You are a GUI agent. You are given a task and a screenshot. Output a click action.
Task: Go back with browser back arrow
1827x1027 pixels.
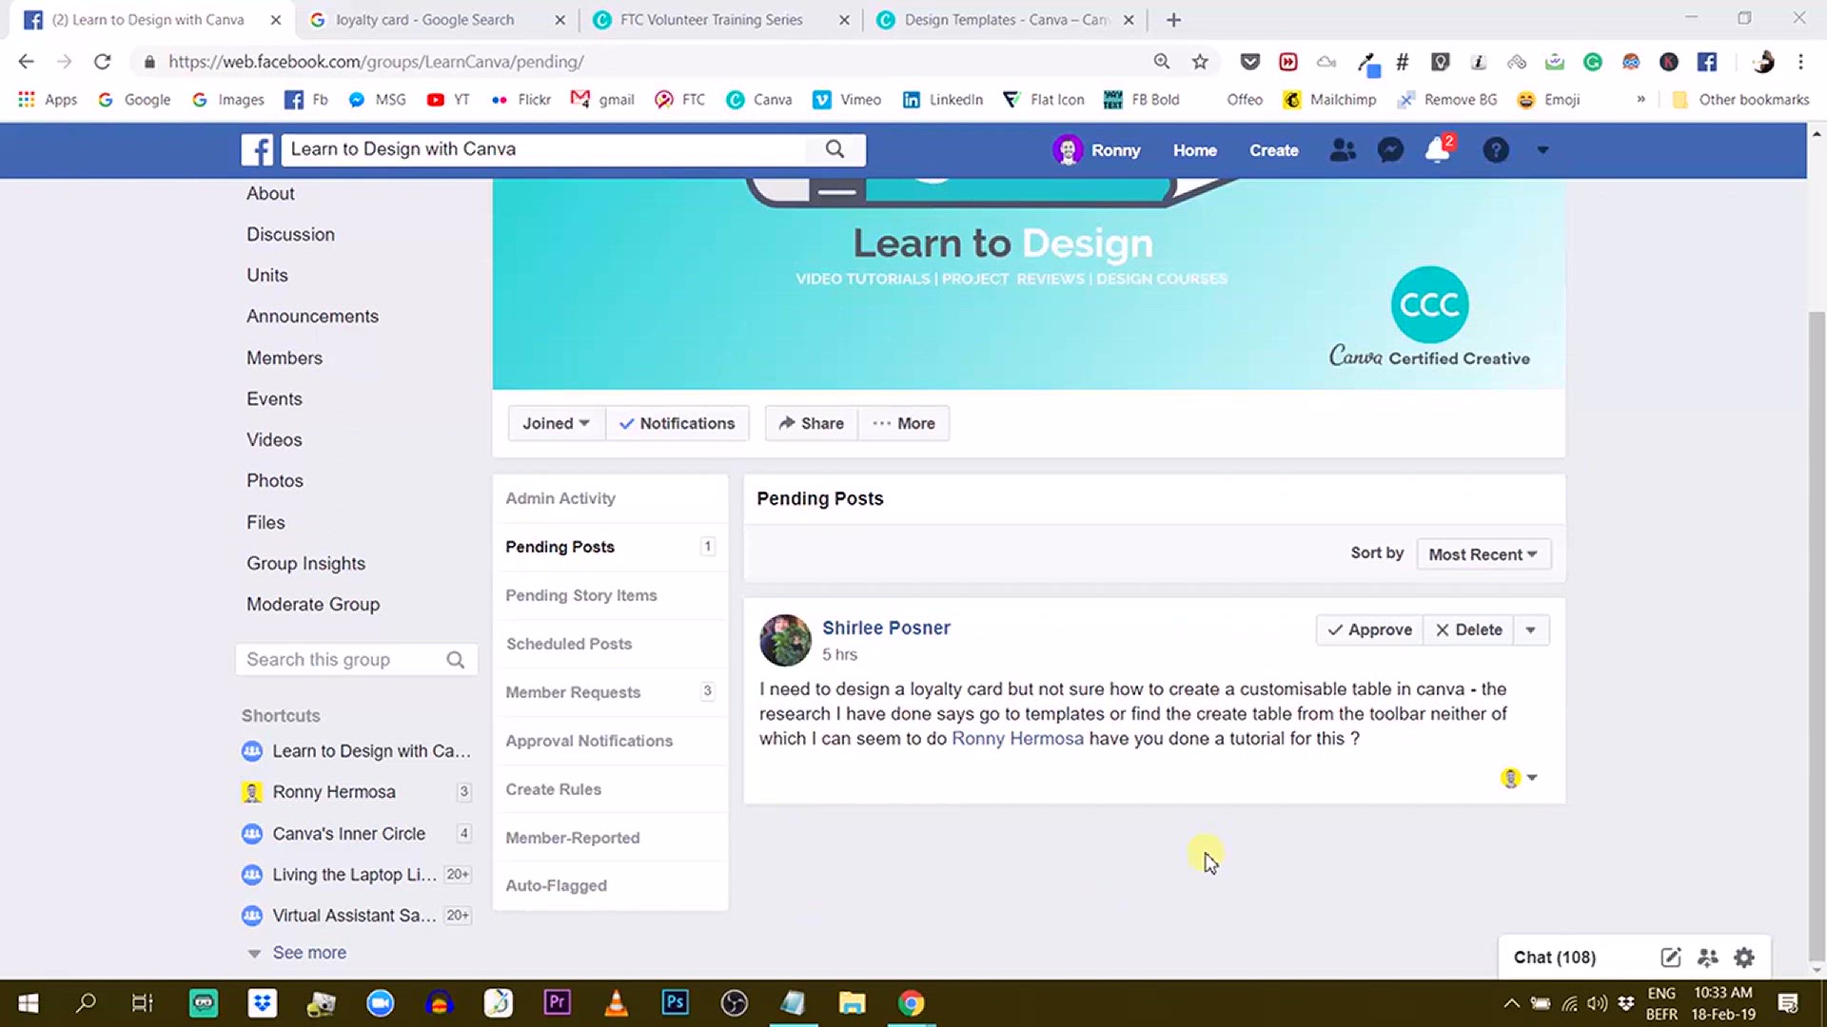27,62
